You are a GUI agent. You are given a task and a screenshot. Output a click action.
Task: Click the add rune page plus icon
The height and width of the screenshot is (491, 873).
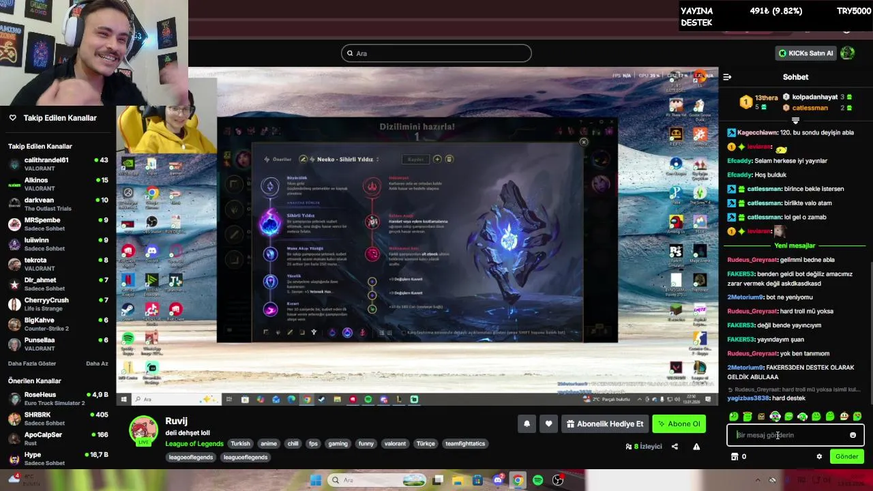[437, 160]
